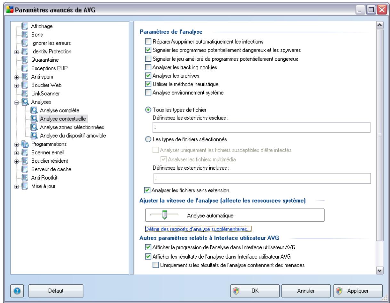Click the Analyse contextuelle magnifier icon

[33, 119]
